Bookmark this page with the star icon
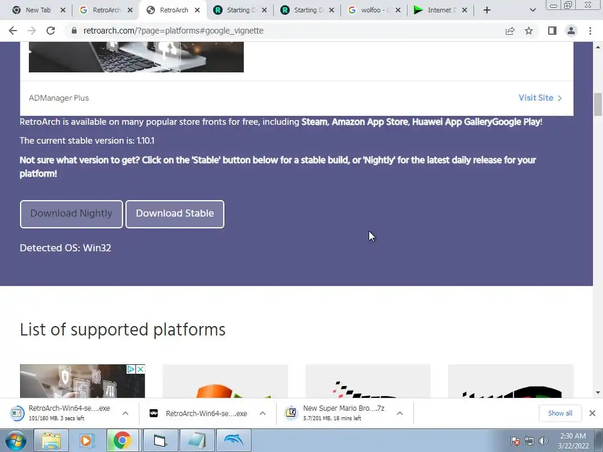 click(529, 31)
